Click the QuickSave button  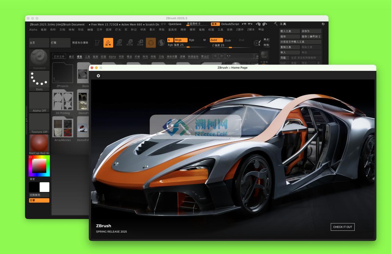175,24
